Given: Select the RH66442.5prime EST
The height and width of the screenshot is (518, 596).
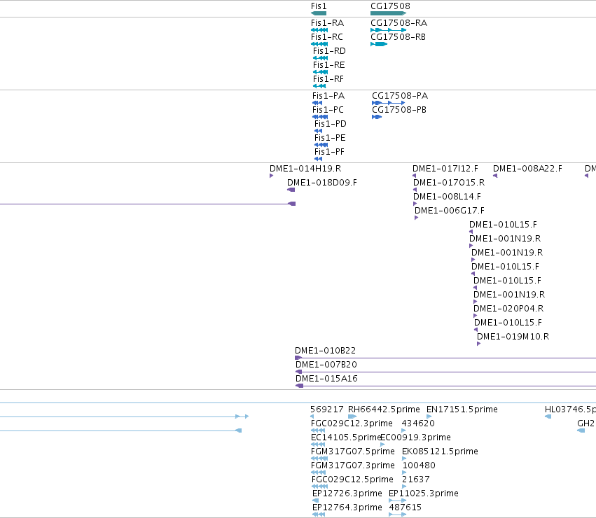Looking at the screenshot, I should 384,409.
